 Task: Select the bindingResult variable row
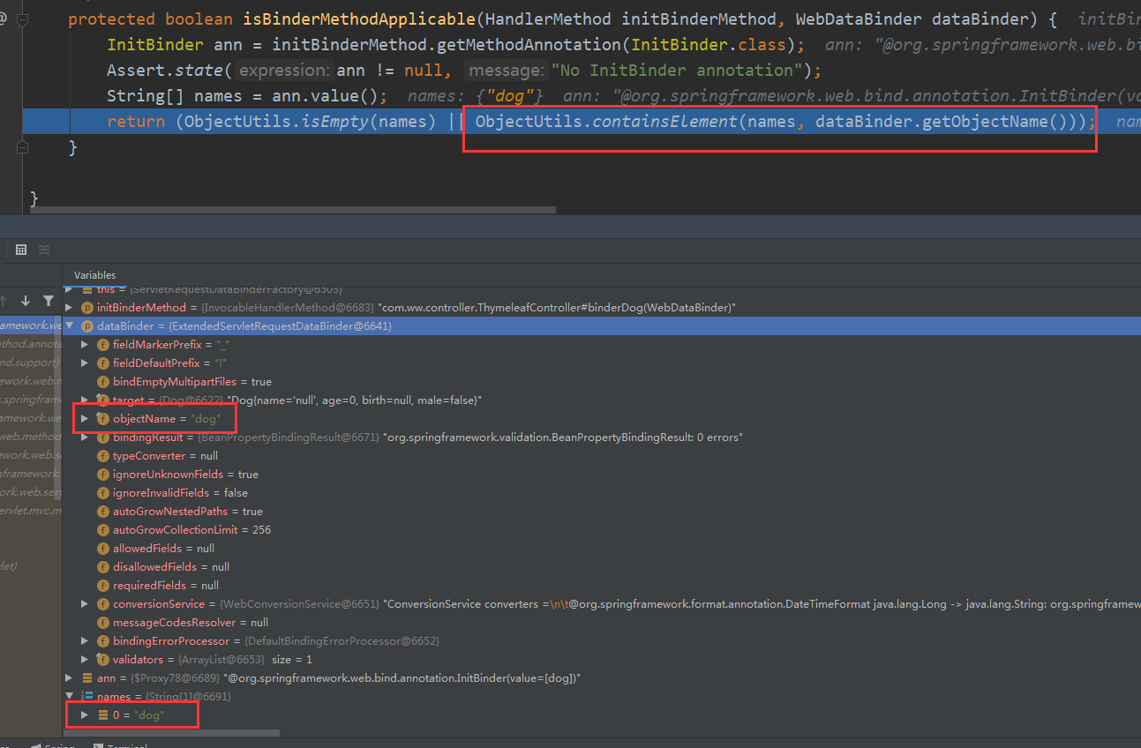click(601, 438)
